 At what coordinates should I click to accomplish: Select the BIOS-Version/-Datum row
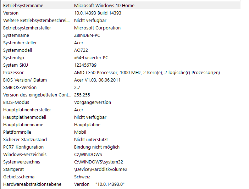click(x=121, y=80)
